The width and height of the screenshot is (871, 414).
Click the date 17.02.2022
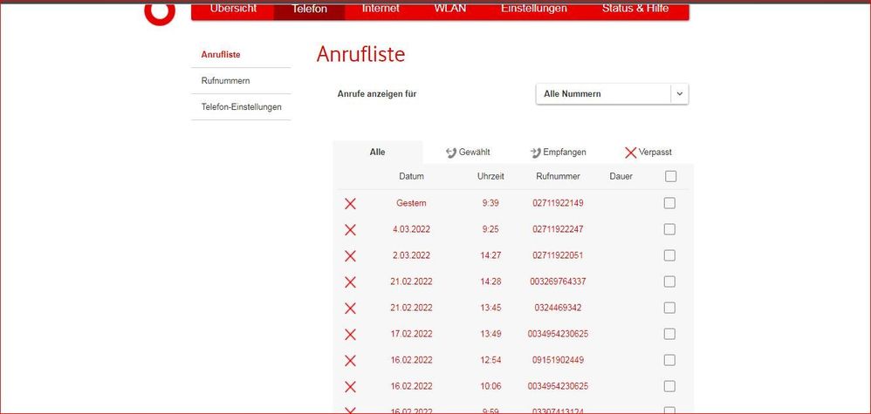tap(411, 334)
